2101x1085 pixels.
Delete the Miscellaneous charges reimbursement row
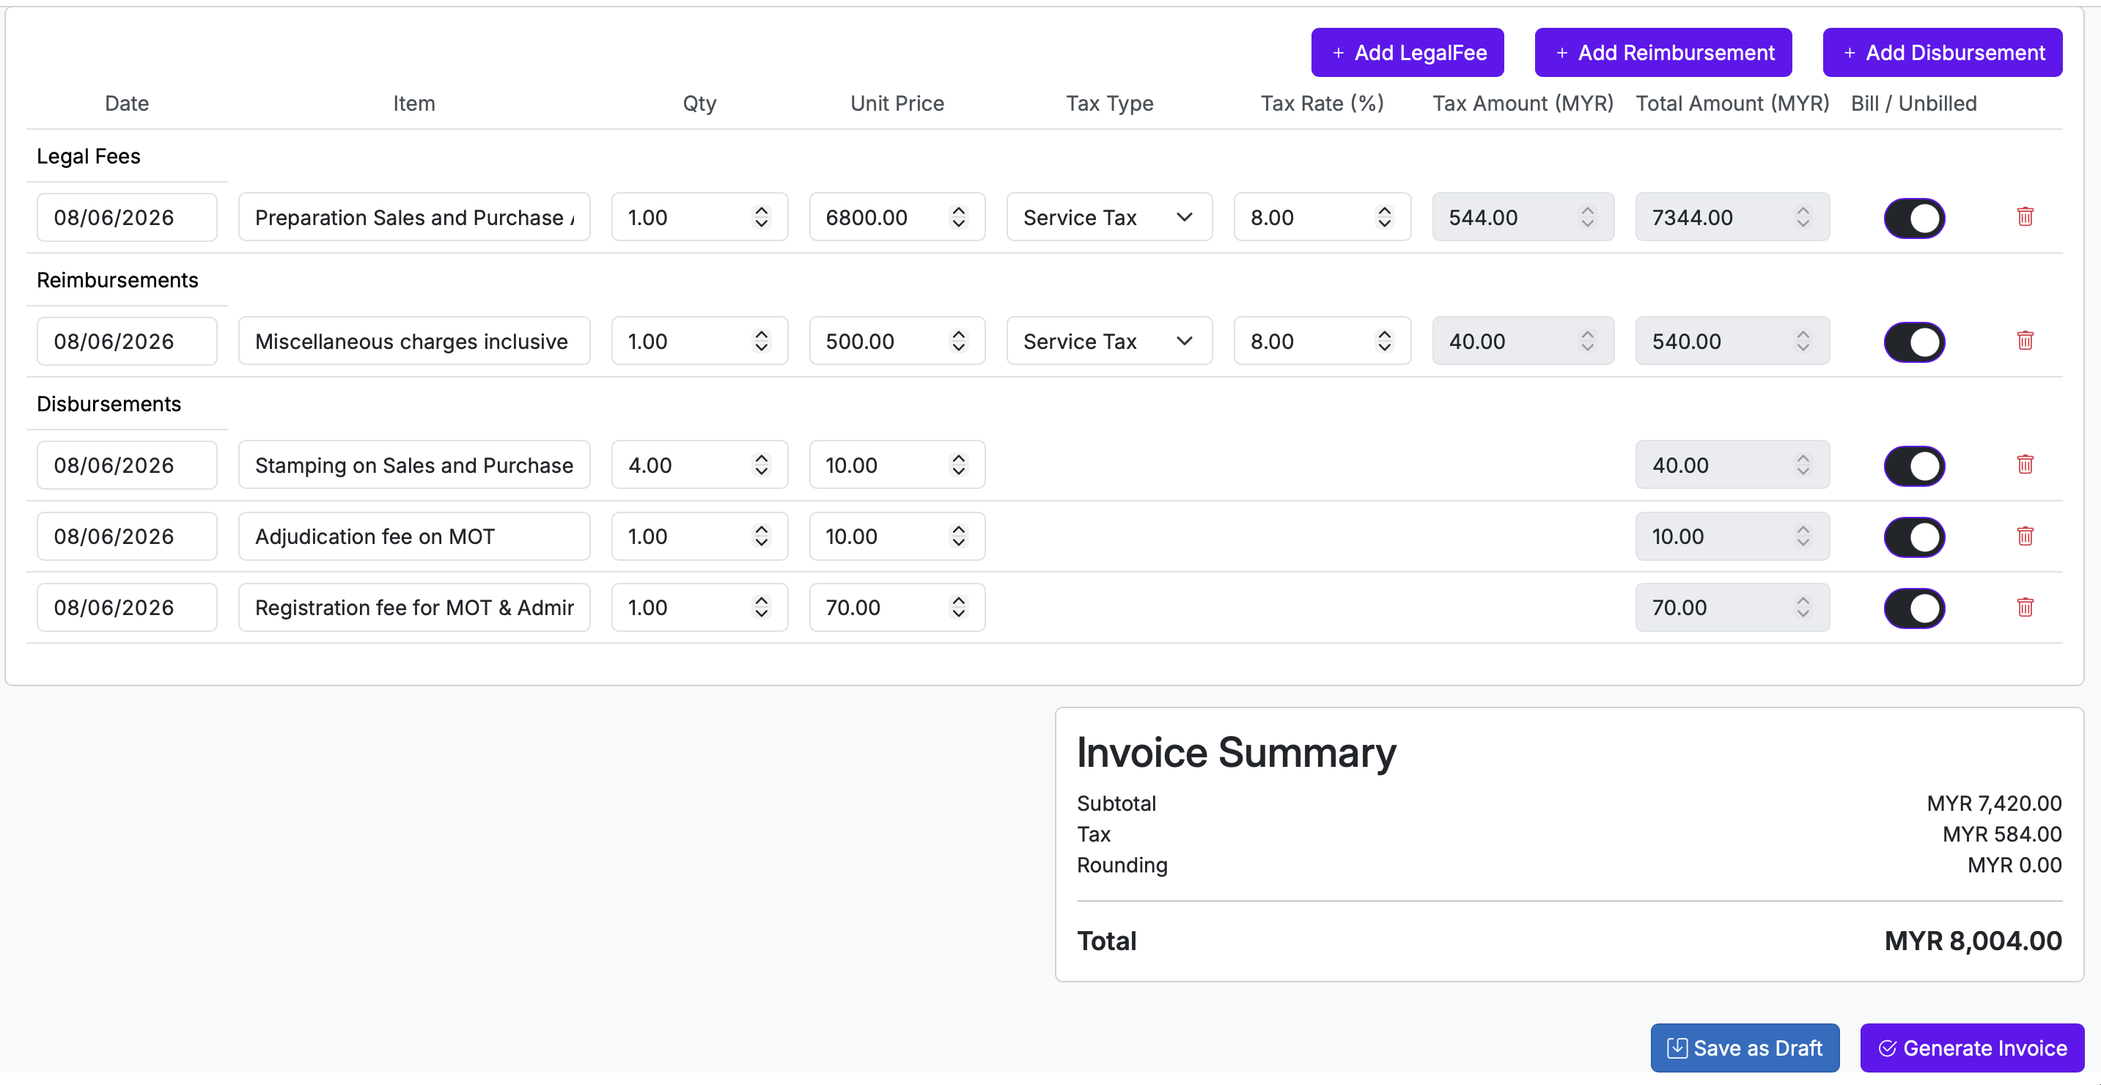click(x=2024, y=341)
